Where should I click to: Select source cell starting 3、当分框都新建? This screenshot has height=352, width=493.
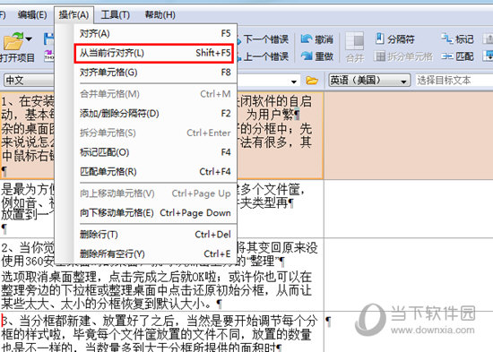coord(161,332)
